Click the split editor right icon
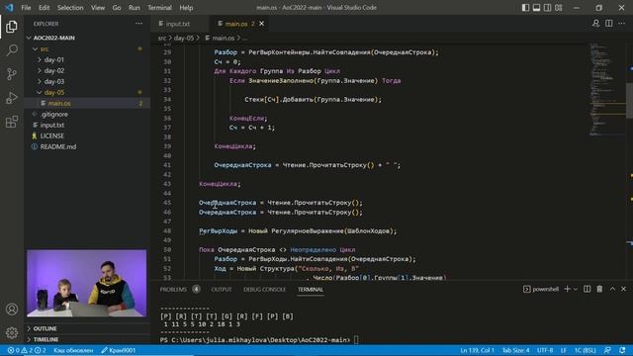Image resolution: width=633 pixels, height=356 pixels. [x=609, y=24]
